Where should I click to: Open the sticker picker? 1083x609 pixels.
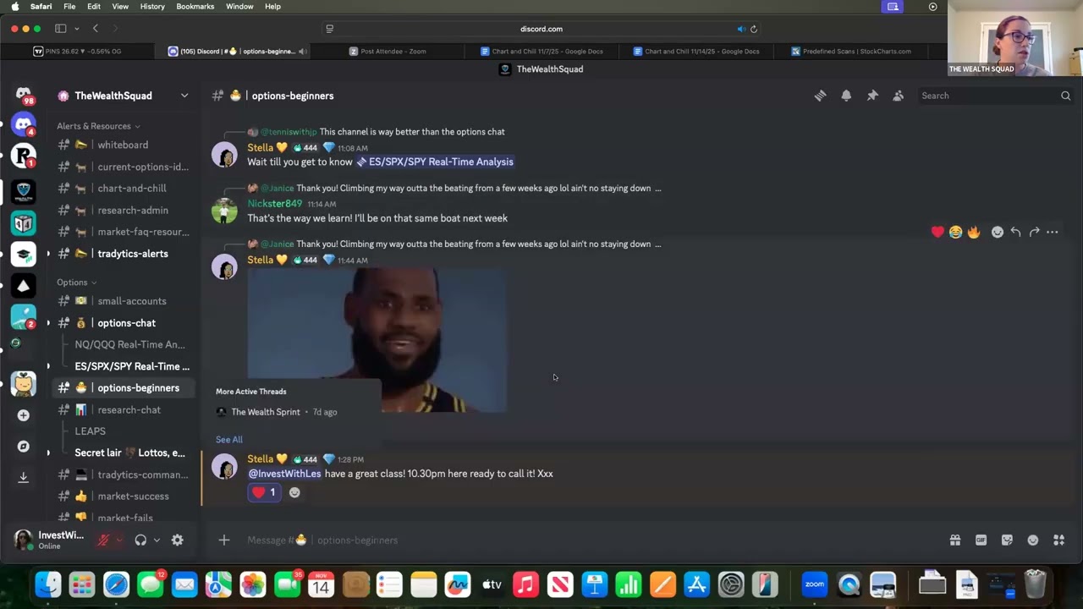pyautogui.click(x=1007, y=540)
